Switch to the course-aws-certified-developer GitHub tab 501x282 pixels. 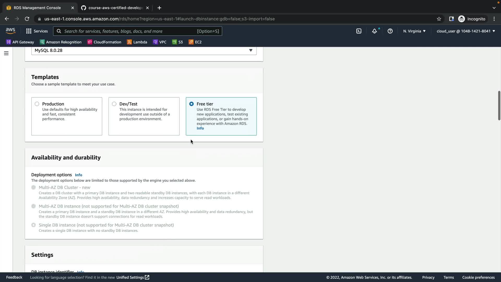(x=115, y=8)
